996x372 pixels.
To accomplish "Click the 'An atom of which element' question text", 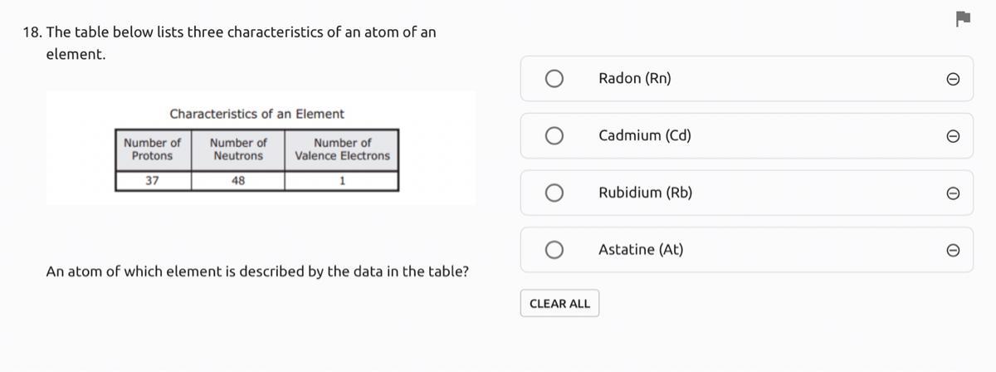I will pos(256,272).
